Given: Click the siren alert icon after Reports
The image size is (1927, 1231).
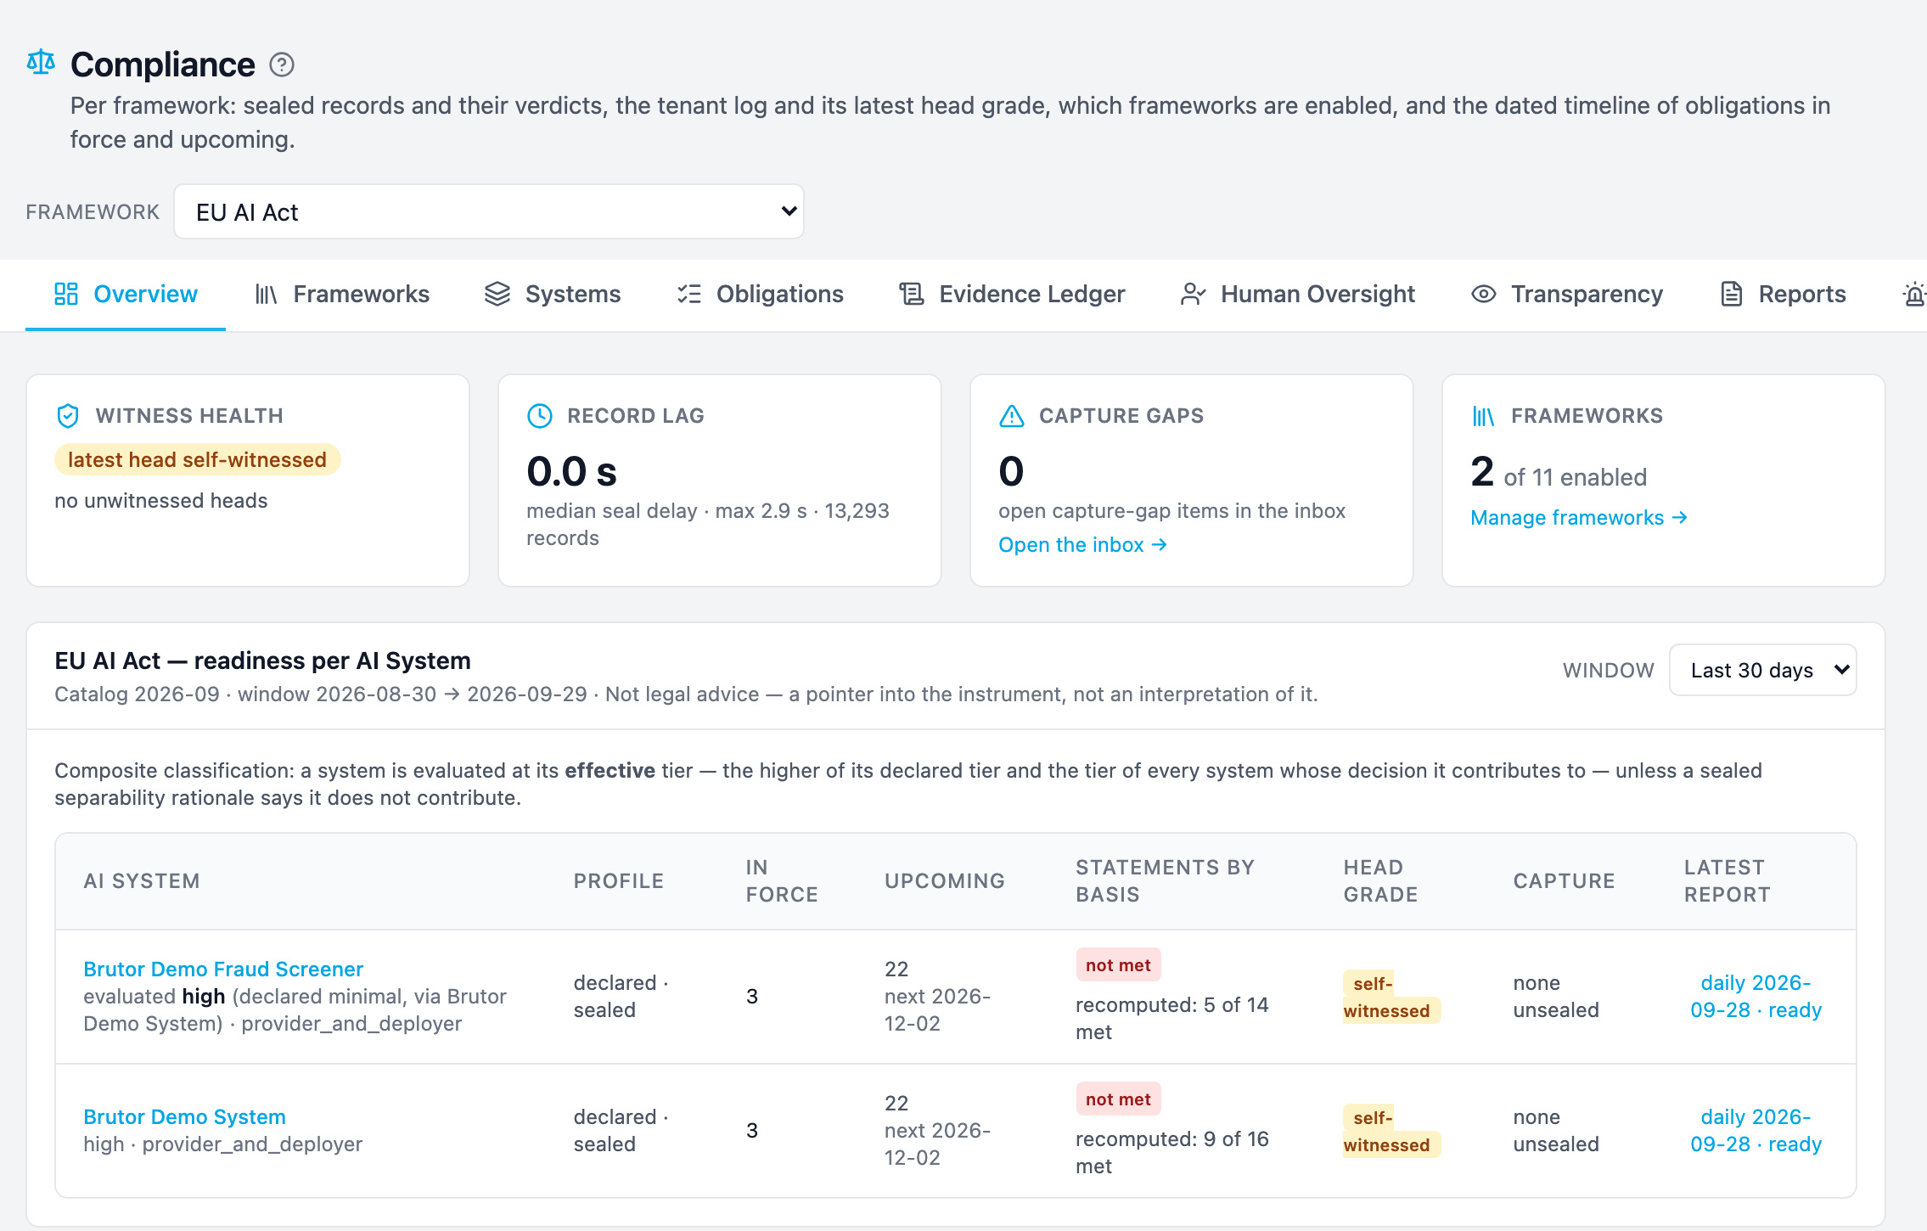Looking at the screenshot, I should (1914, 294).
